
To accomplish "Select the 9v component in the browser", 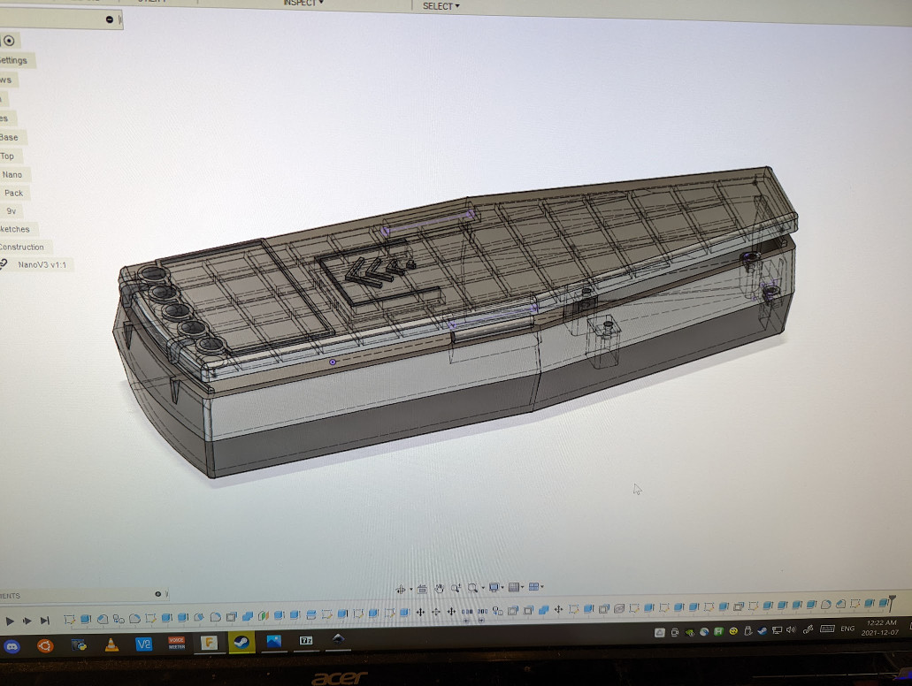I will (x=11, y=211).
